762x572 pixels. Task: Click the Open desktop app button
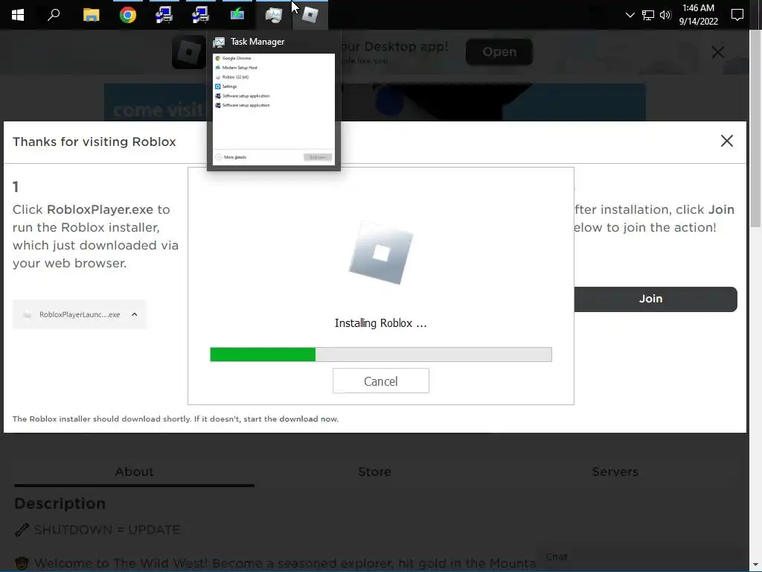[499, 51]
